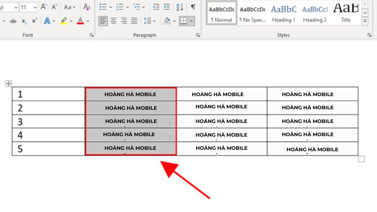Screen dimensions: 377x212
Task: Click the table move handle
Action: click(8, 83)
